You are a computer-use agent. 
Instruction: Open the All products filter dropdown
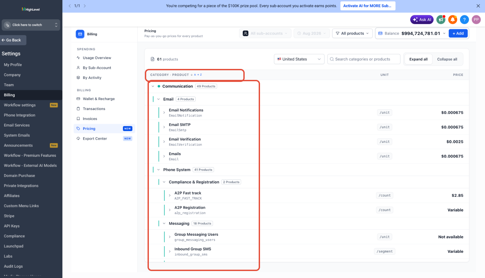[x=352, y=33]
